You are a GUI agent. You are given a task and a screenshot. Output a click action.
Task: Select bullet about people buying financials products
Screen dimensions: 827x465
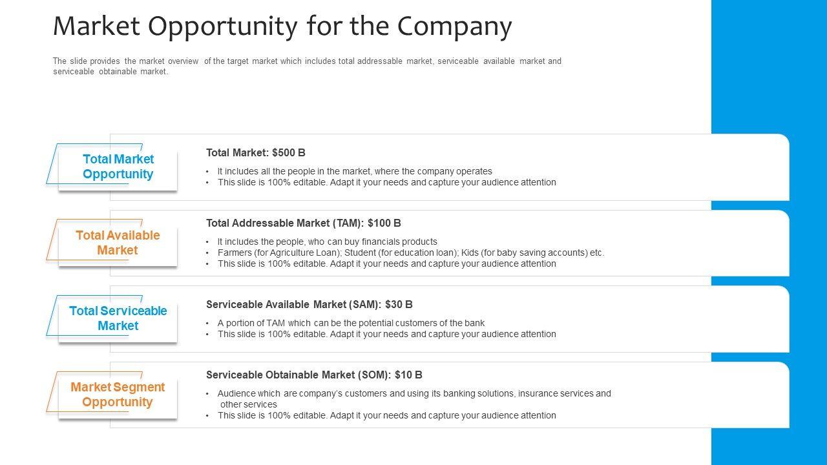[x=328, y=242]
